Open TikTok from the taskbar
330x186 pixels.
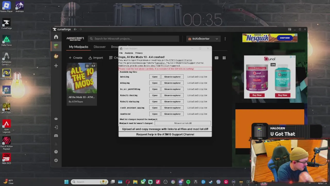click(158, 182)
